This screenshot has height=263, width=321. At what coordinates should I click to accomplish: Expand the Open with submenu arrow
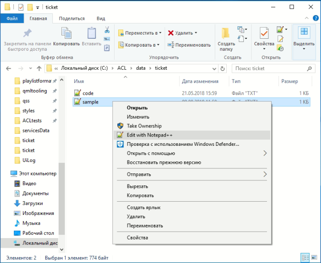point(265,153)
